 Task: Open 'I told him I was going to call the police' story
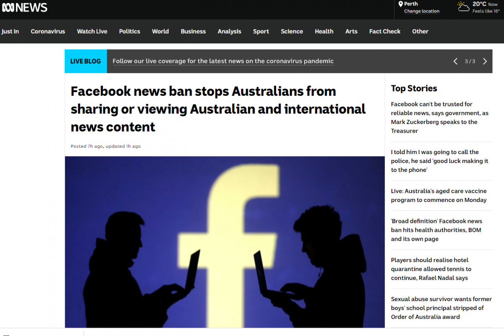pos(440,161)
